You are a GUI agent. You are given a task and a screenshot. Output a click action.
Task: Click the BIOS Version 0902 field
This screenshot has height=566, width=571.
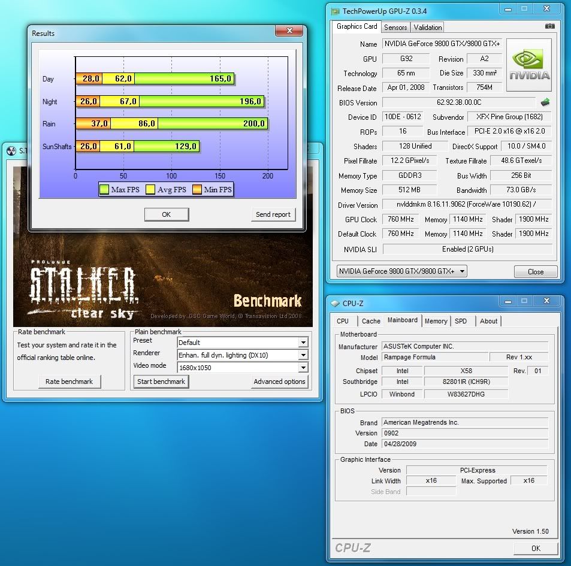(x=465, y=433)
